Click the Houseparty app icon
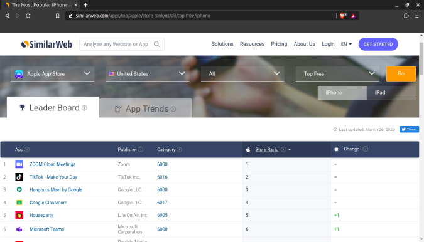 (x=19, y=215)
